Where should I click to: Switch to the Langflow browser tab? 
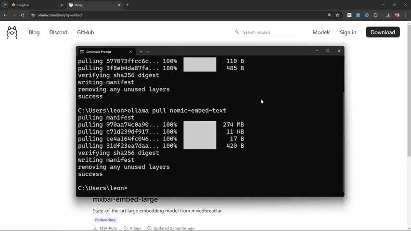(36, 5)
